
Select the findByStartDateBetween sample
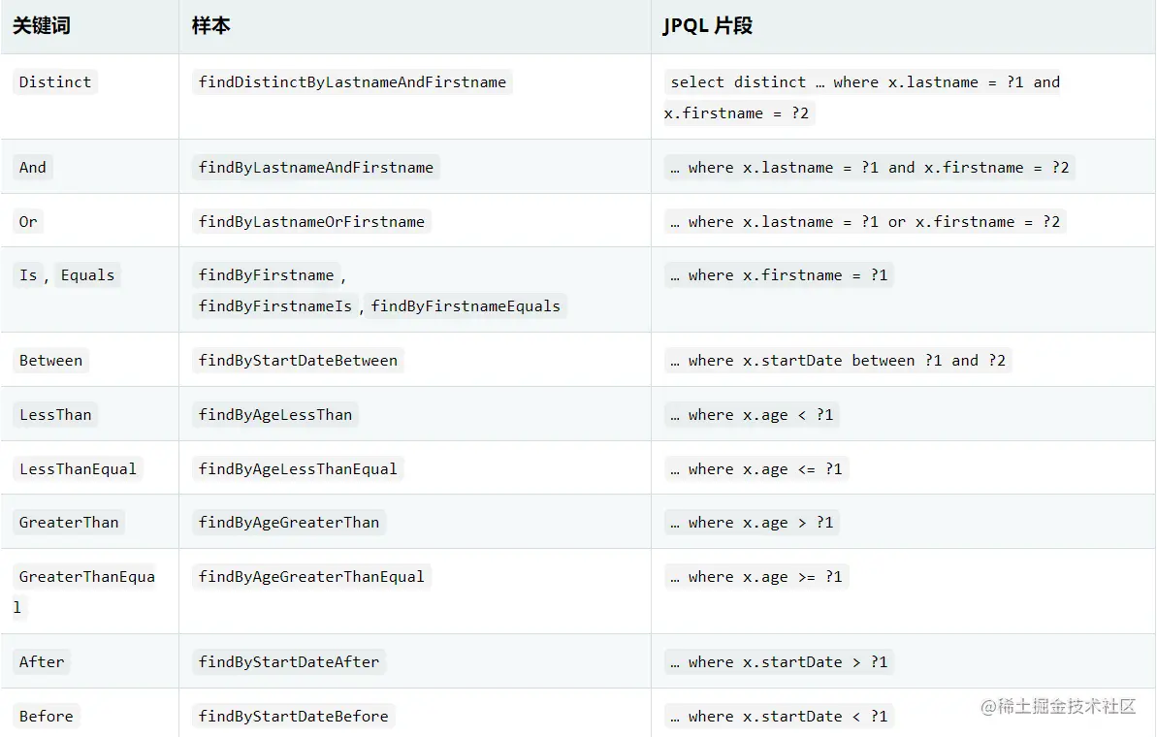[298, 360]
